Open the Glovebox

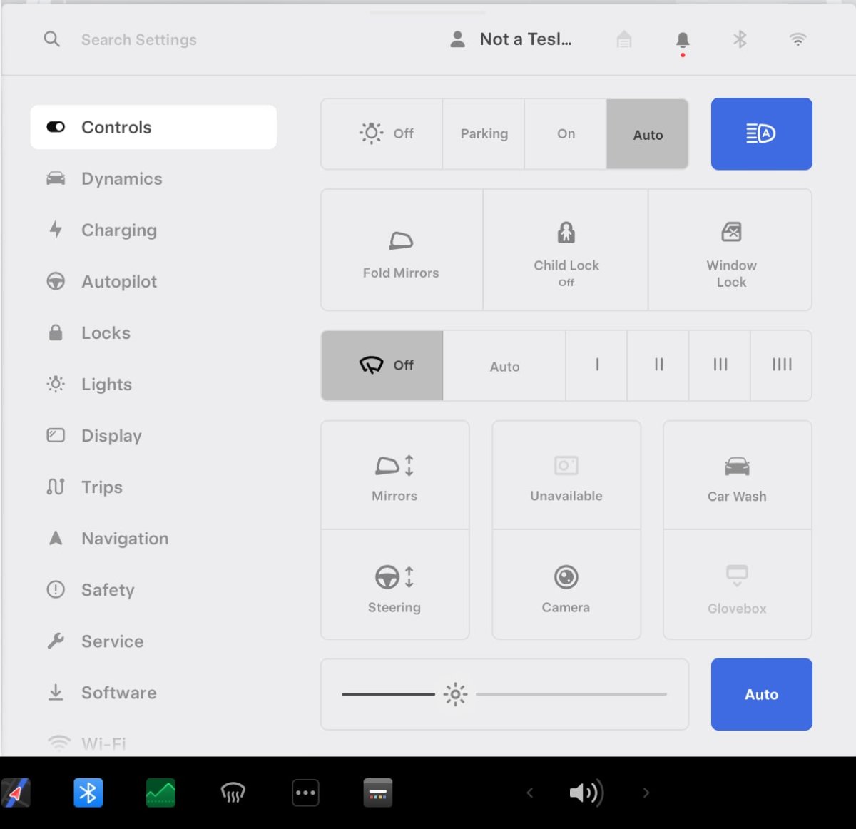pos(737,585)
